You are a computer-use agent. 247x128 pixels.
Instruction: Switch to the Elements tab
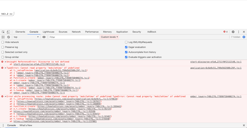(x=20, y=32)
